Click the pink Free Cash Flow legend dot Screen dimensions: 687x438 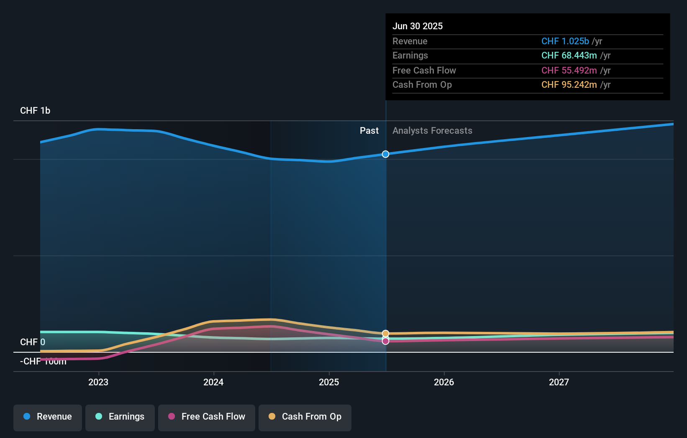[172, 416]
